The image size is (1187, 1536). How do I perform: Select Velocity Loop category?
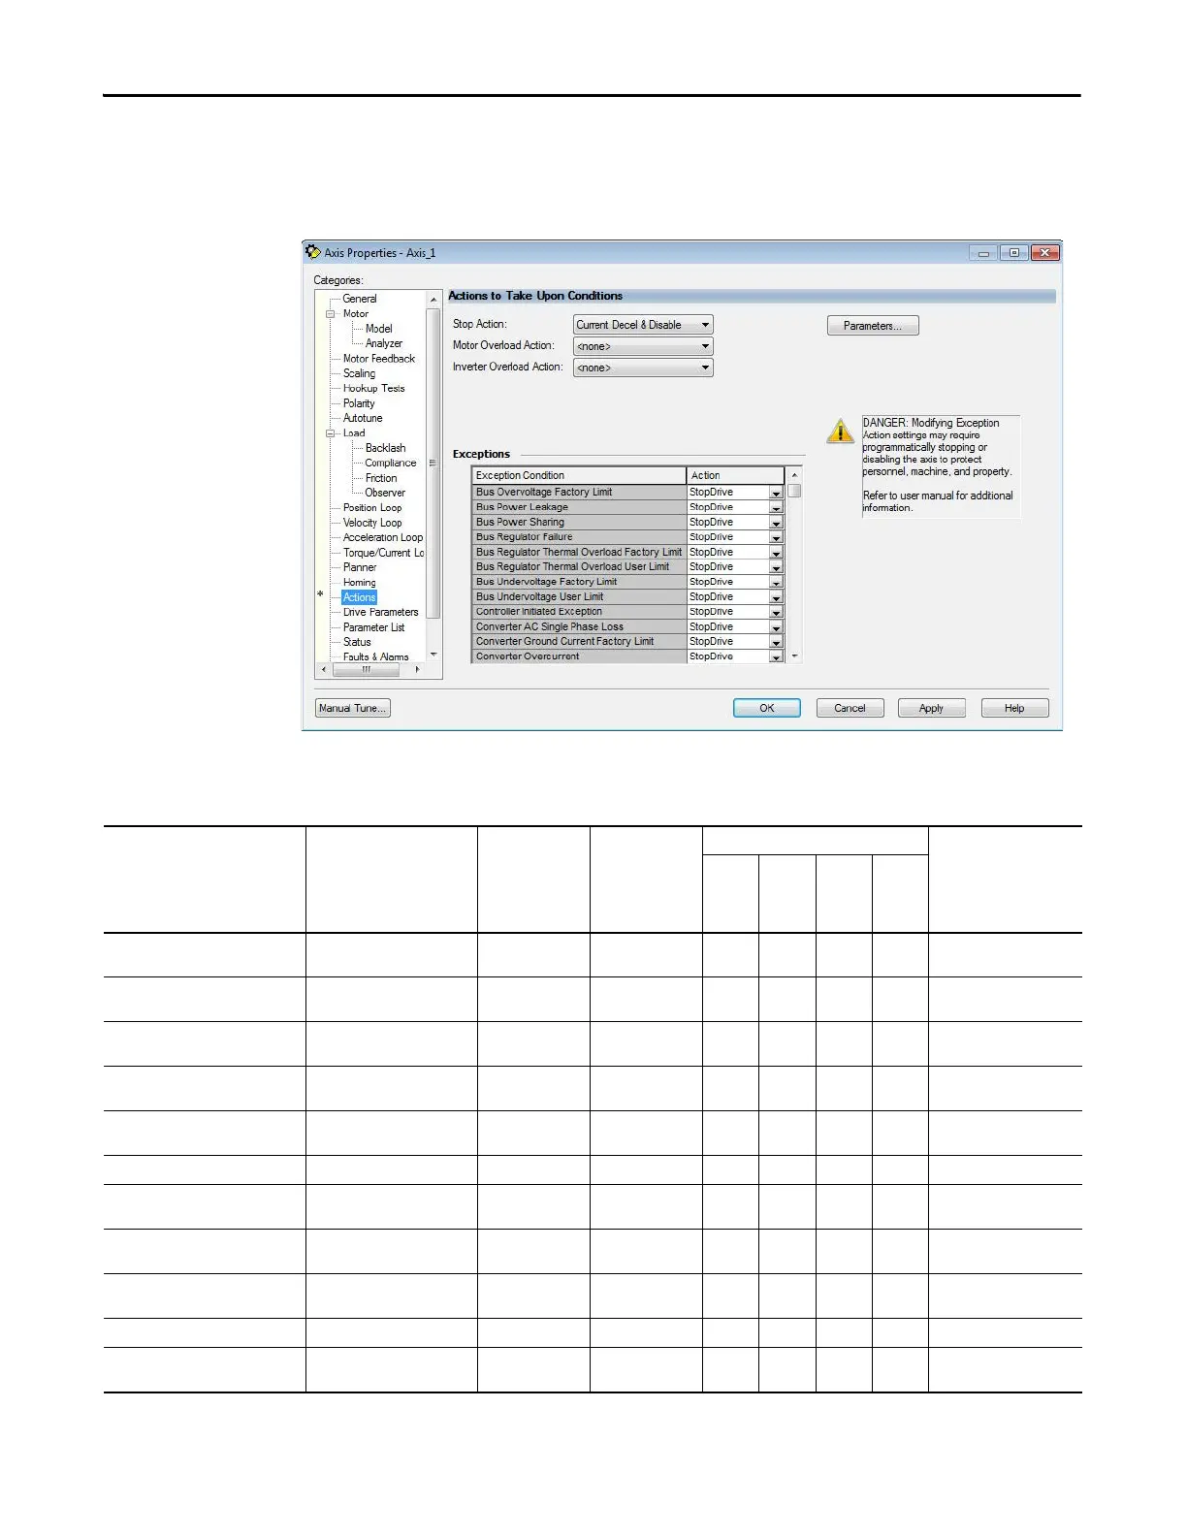[x=372, y=523]
